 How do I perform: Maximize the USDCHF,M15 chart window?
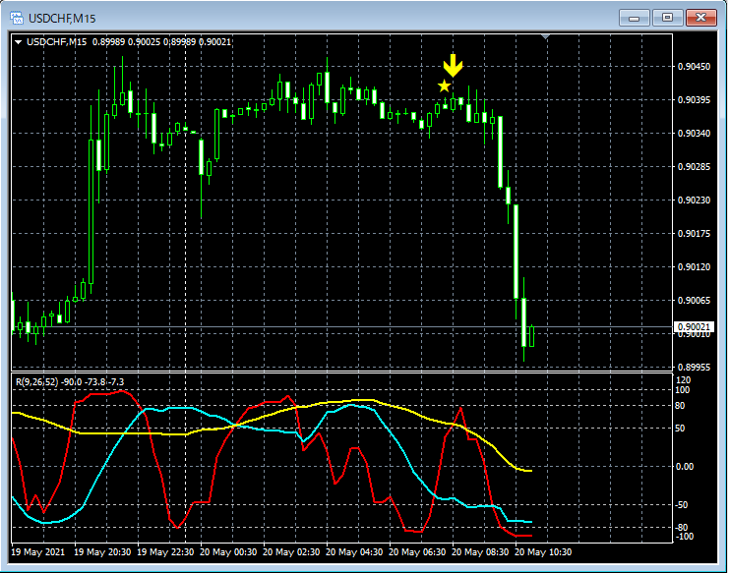pyautogui.click(x=667, y=18)
